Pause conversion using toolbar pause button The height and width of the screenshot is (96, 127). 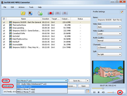coord(58,13)
